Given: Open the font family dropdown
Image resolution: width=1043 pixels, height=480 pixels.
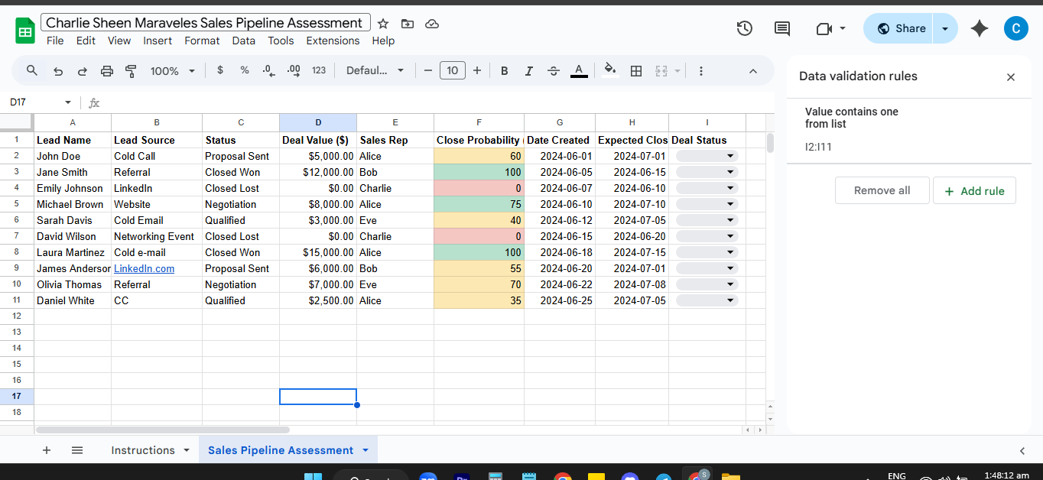Looking at the screenshot, I should [375, 70].
